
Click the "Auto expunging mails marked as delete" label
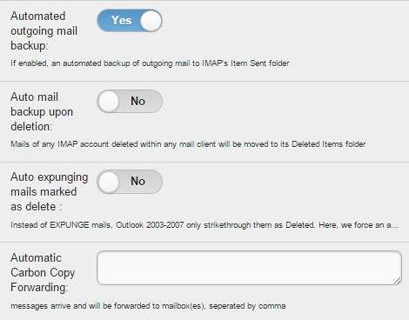(50, 192)
